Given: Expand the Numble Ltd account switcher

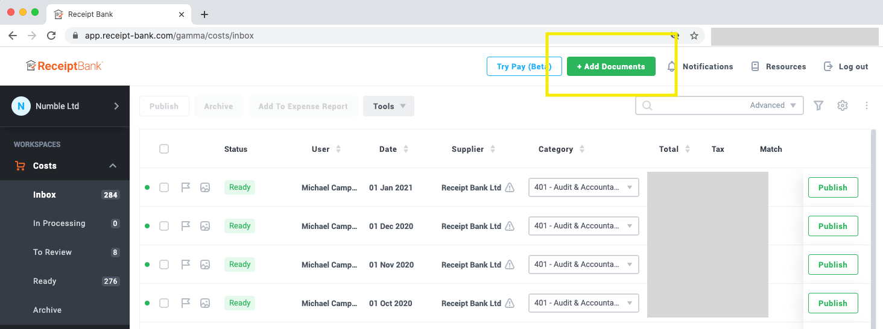Looking at the screenshot, I should pyautogui.click(x=116, y=106).
